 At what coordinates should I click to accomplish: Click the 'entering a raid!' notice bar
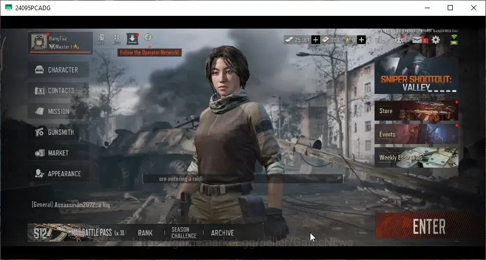[242, 179]
